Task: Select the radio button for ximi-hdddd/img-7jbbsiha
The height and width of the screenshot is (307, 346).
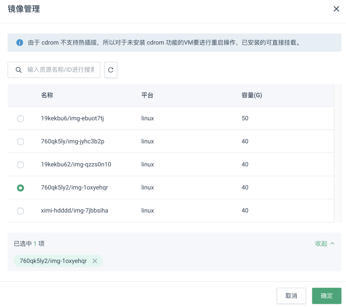Action: click(x=20, y=211)
